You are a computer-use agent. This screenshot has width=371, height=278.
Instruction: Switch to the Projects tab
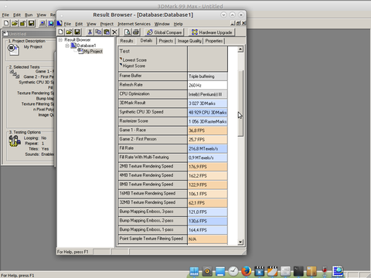click(x=166, y=41)
